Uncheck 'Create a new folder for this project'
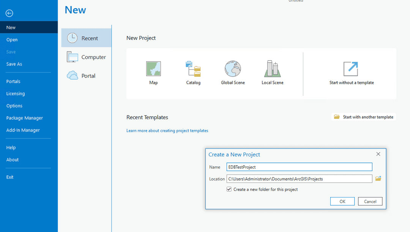Screen dimensions: 410x232 tap(229, 189)
